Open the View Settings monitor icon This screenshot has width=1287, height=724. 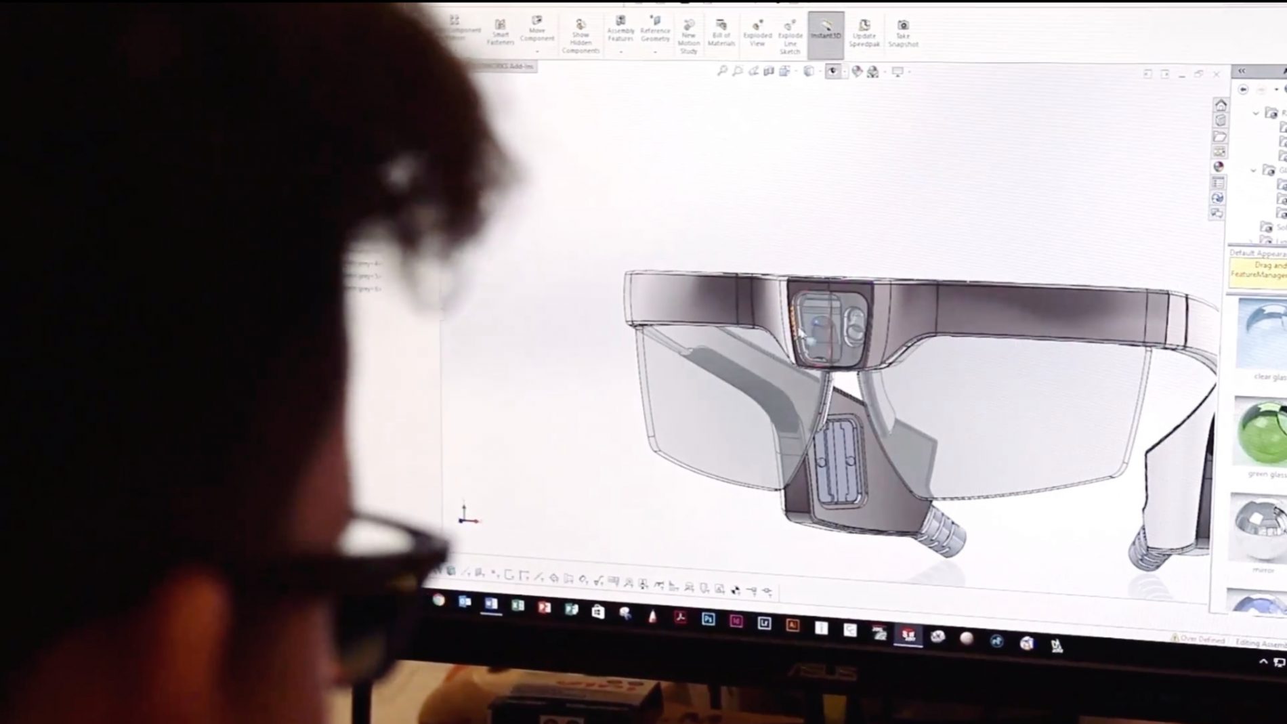point(898,71)
